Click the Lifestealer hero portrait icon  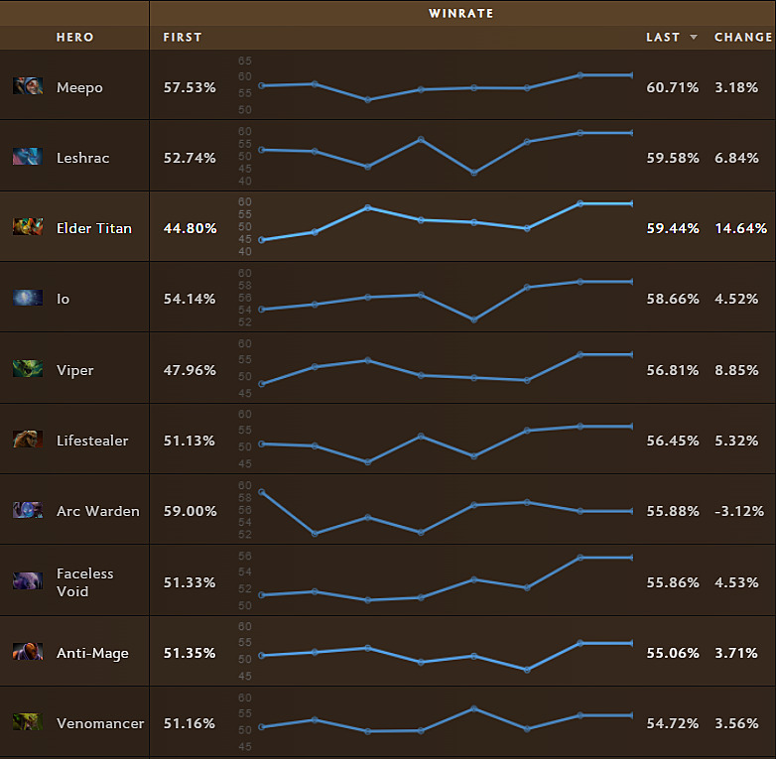click(x=28, y=440)
